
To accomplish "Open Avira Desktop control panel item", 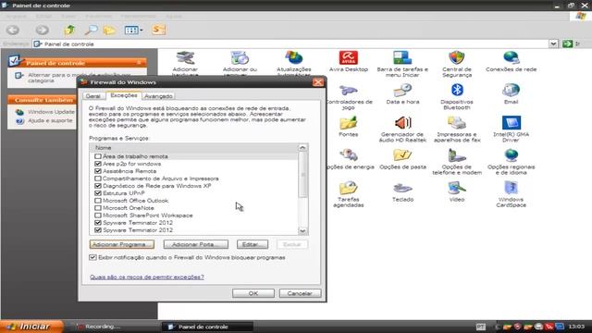I will tap(348, 61).
